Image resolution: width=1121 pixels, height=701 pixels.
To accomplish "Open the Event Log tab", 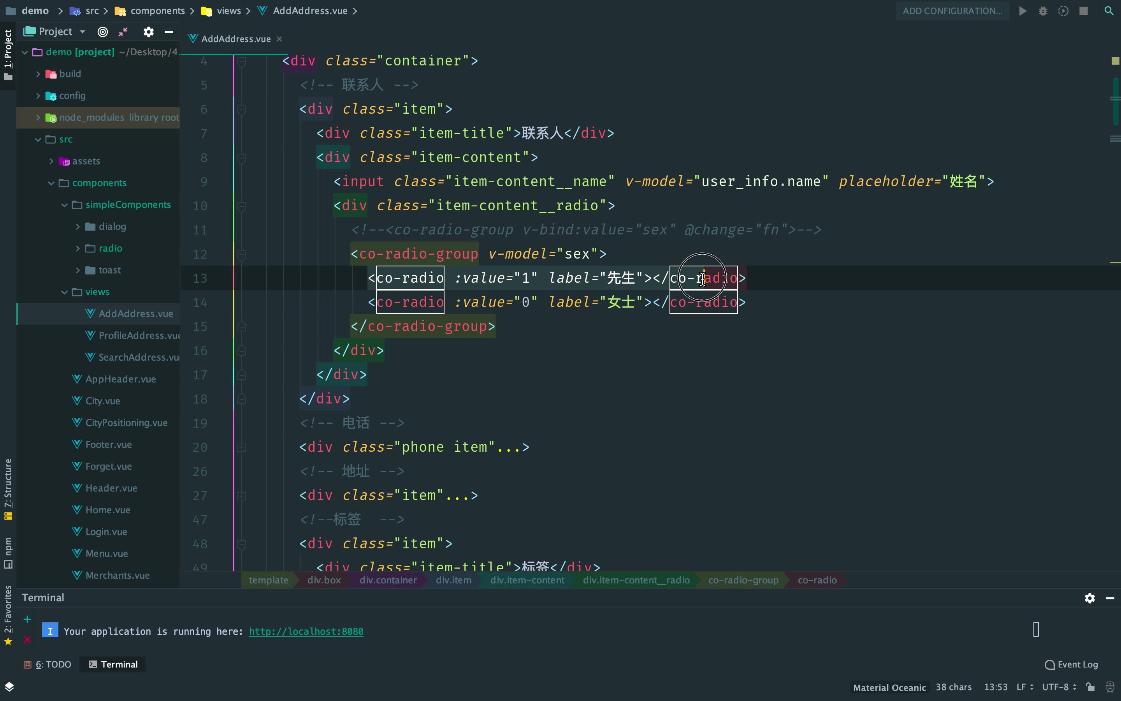I will click(x=1071, y=664).
